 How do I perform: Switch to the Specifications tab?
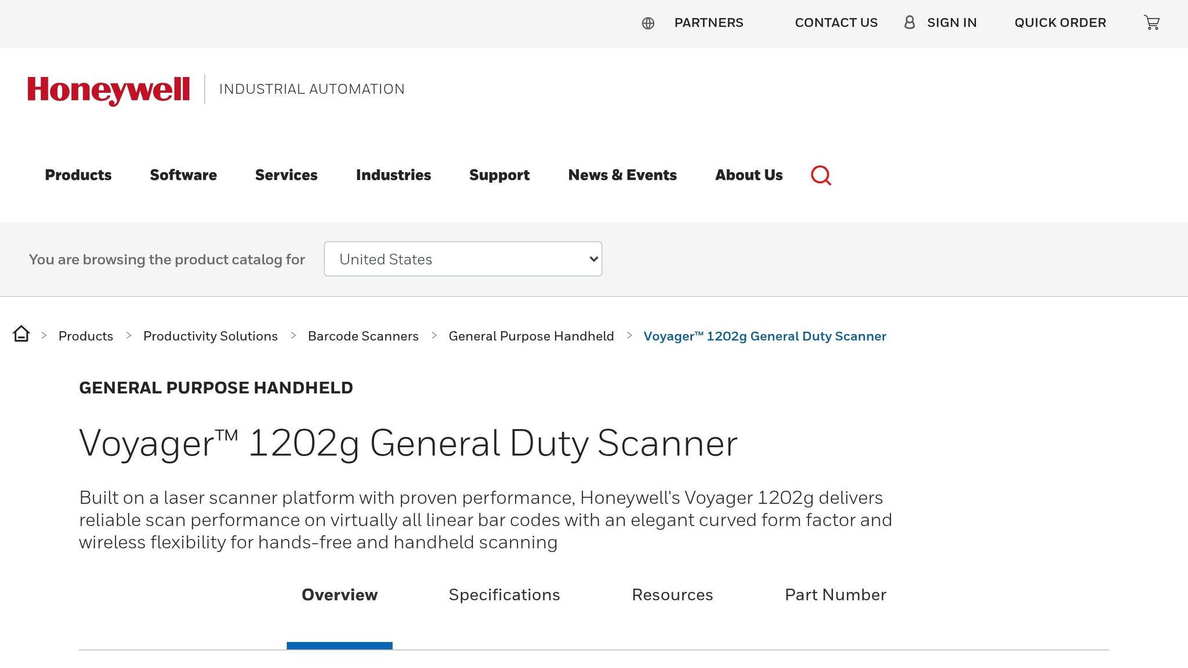(504, 594)
